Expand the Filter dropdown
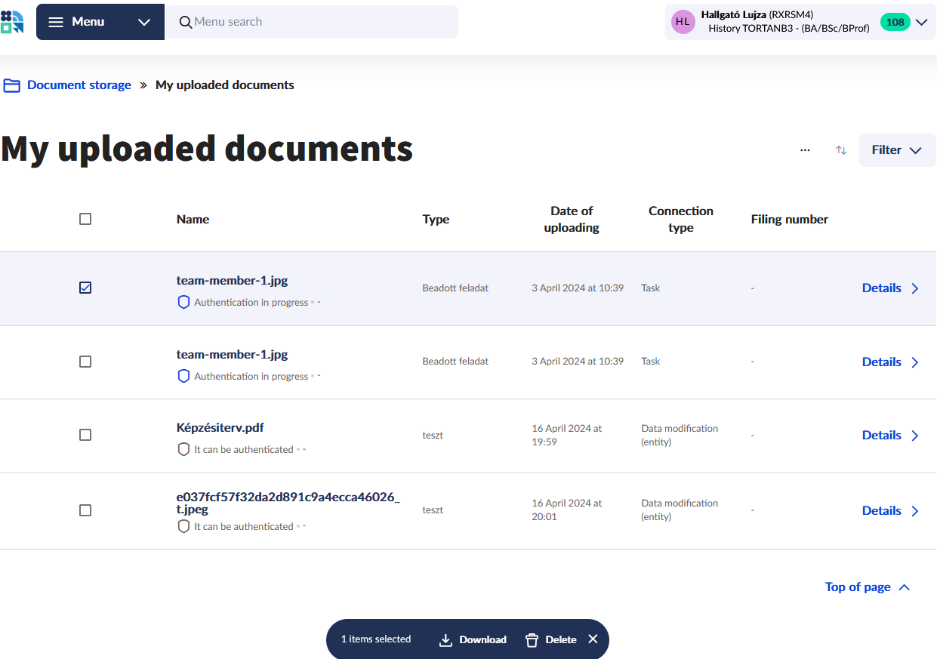The width and height of the screenshot is (937, 659). 897,150
